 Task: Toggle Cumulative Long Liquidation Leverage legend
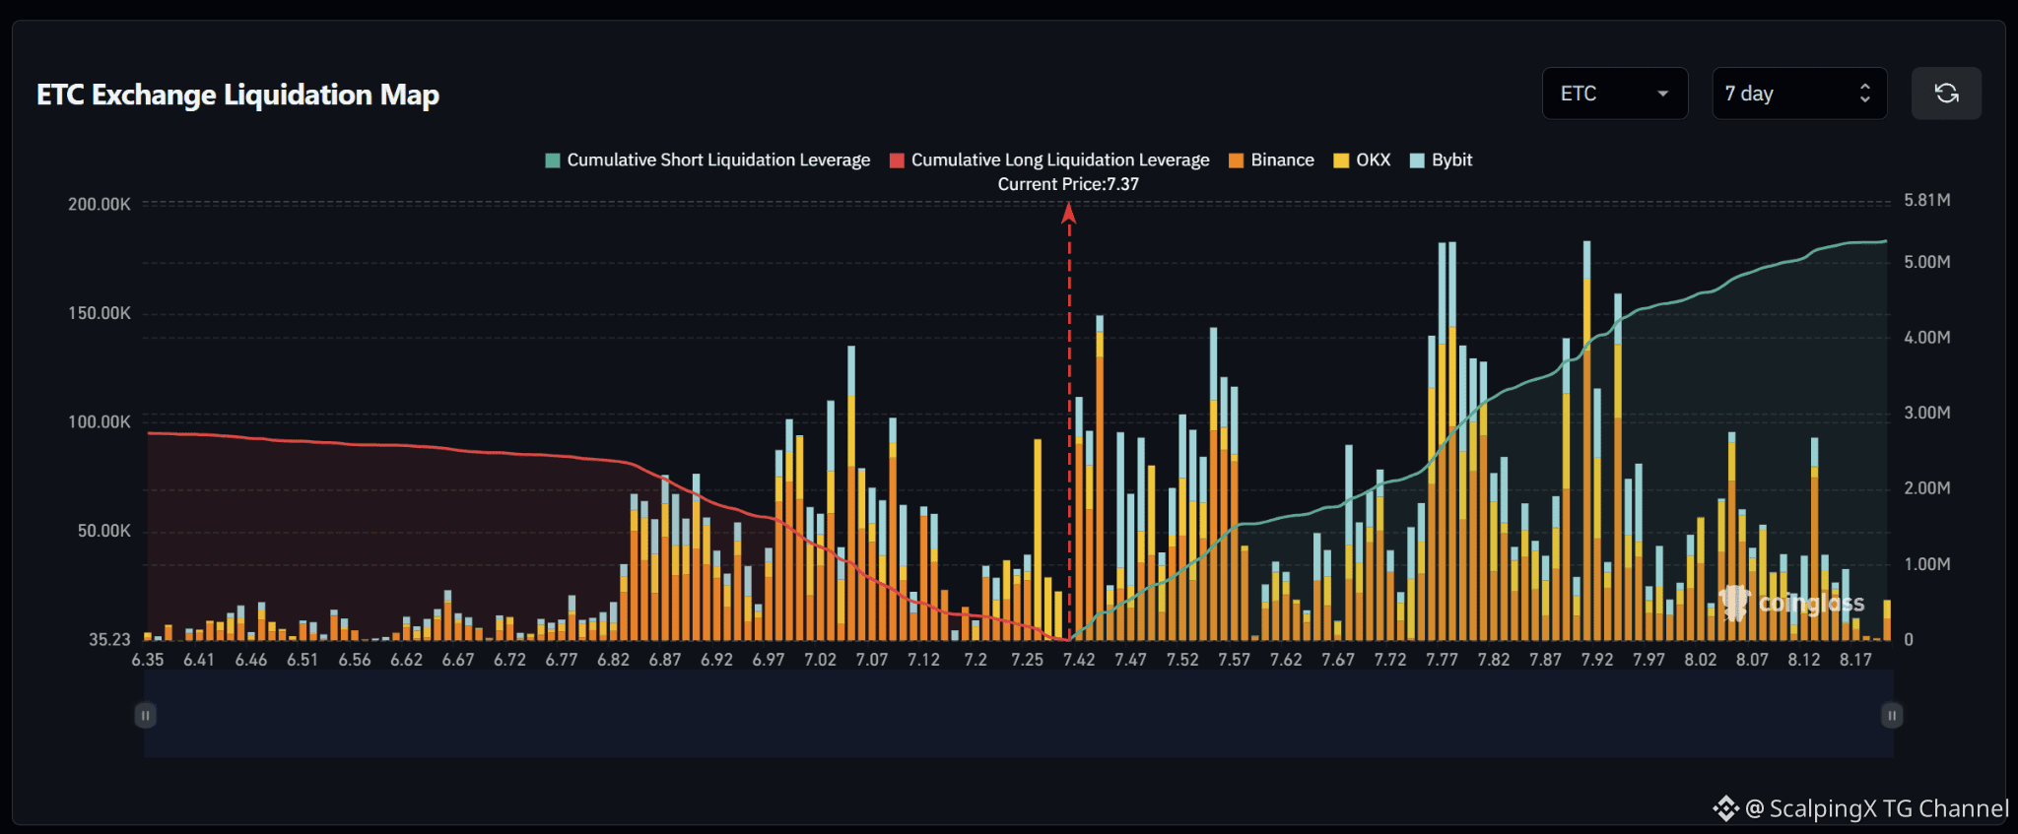coord(1049,160)
